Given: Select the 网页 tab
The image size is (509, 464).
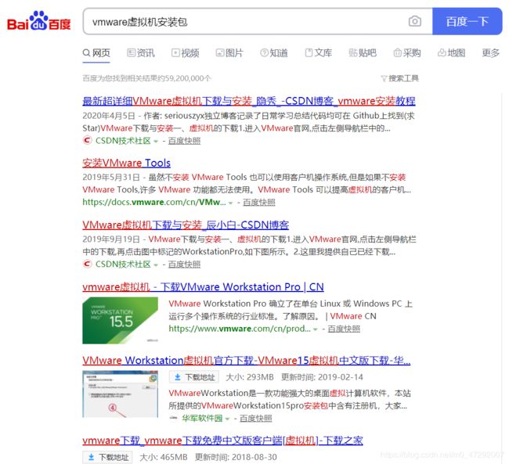Looking at the screenshot, I should tap(96, 53).
